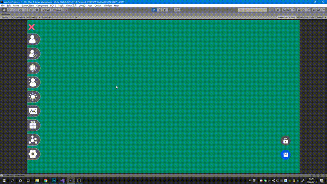Click the blue save floppy button
Image resolution: width=327 pixels, height=184 pixels.
[285, 155]
